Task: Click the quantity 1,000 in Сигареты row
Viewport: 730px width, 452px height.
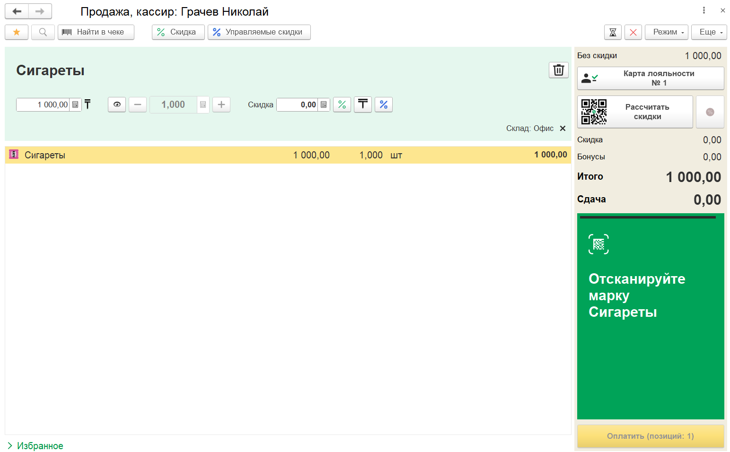Action: (x=371, y=155)
